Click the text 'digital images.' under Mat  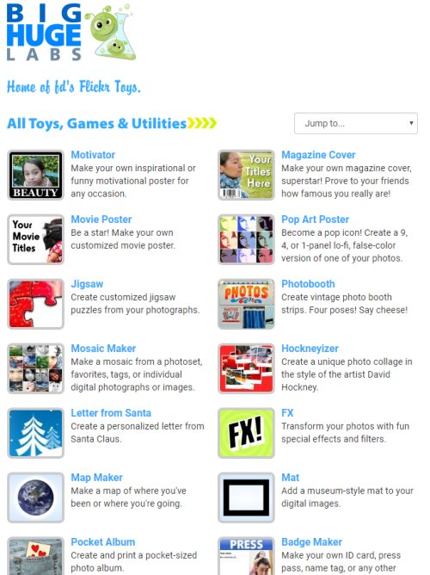pyautogui.click(x=310, y=504)
